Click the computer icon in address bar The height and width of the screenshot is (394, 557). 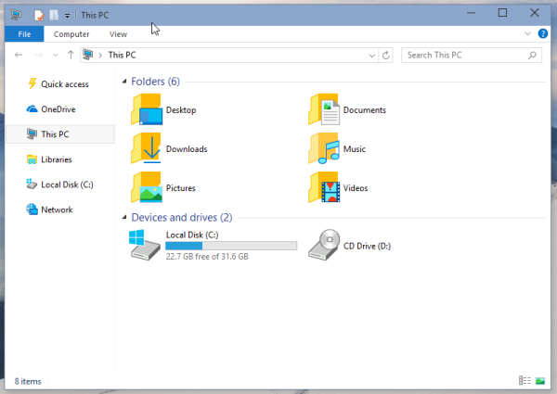click(x=88, y=55)
